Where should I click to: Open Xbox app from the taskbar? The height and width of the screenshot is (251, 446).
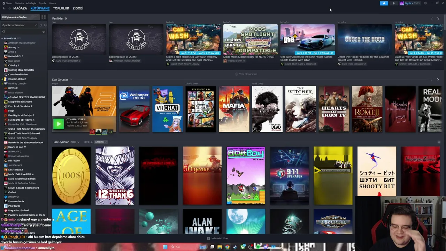click(243, 247)
